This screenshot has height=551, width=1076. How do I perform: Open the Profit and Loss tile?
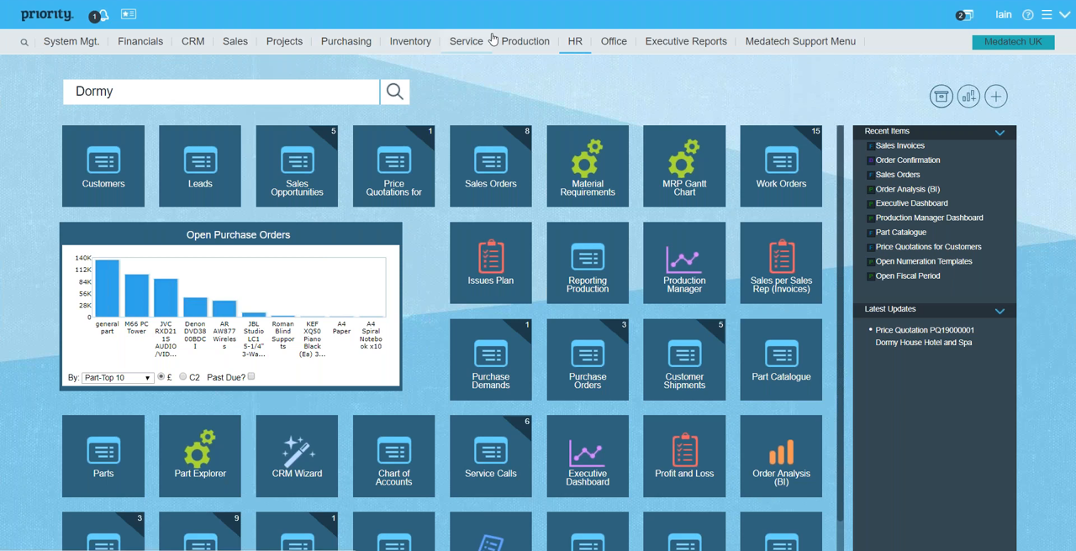click(x=684, y=456)
